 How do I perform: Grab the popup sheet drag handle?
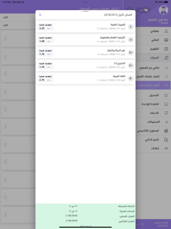click(x=85, y=11)
